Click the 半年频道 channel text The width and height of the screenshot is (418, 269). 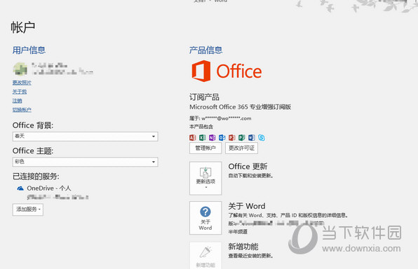(238, 232)
